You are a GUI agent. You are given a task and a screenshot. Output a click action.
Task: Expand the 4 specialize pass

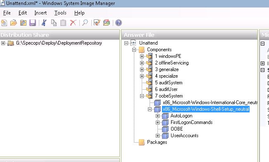point(142,76)
